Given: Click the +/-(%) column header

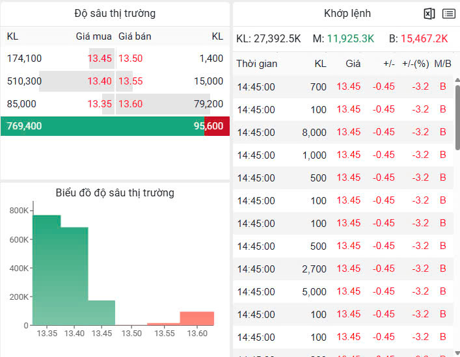Looking at the screenshot, I should point(415,64).
